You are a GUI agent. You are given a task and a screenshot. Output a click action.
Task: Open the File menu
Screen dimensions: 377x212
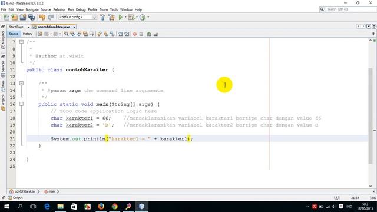coord(4,9)
